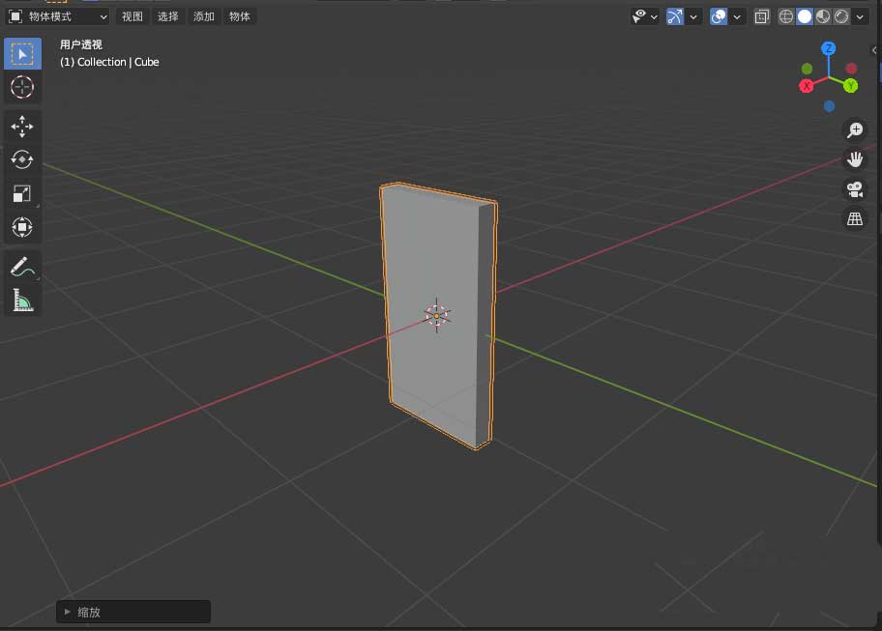This screenshot has height=631, width=882.
Task: Expand the sidebar via edge arrow
Action: tap(874, 50)
